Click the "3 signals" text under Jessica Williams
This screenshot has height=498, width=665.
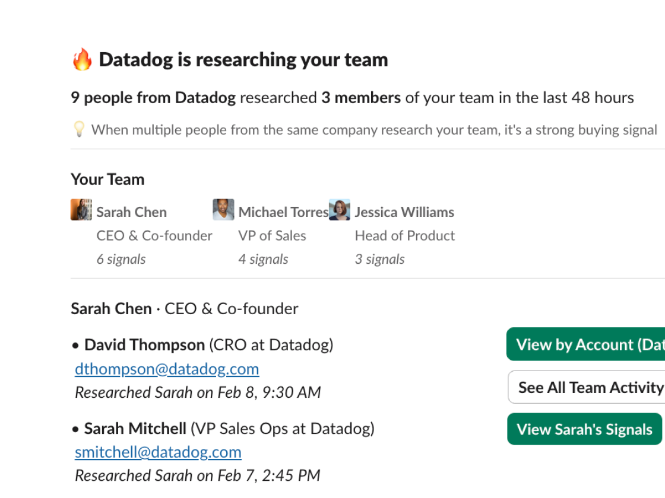coord(379,259)
